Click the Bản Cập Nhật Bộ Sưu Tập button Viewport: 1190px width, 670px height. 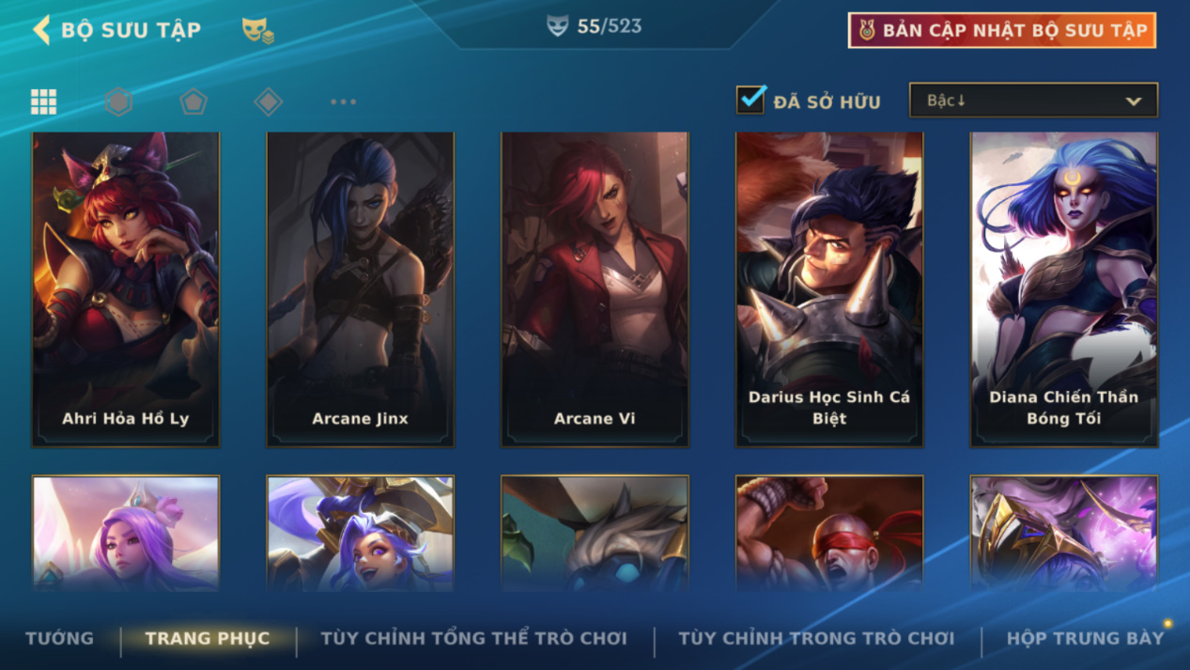point(1002,30)
